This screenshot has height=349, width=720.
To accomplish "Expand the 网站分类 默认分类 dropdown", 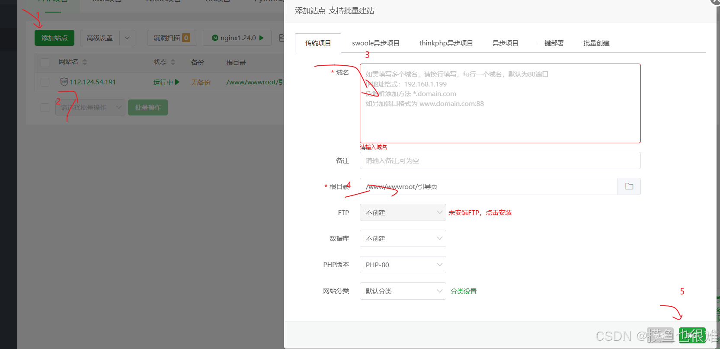I will (403, 291).
